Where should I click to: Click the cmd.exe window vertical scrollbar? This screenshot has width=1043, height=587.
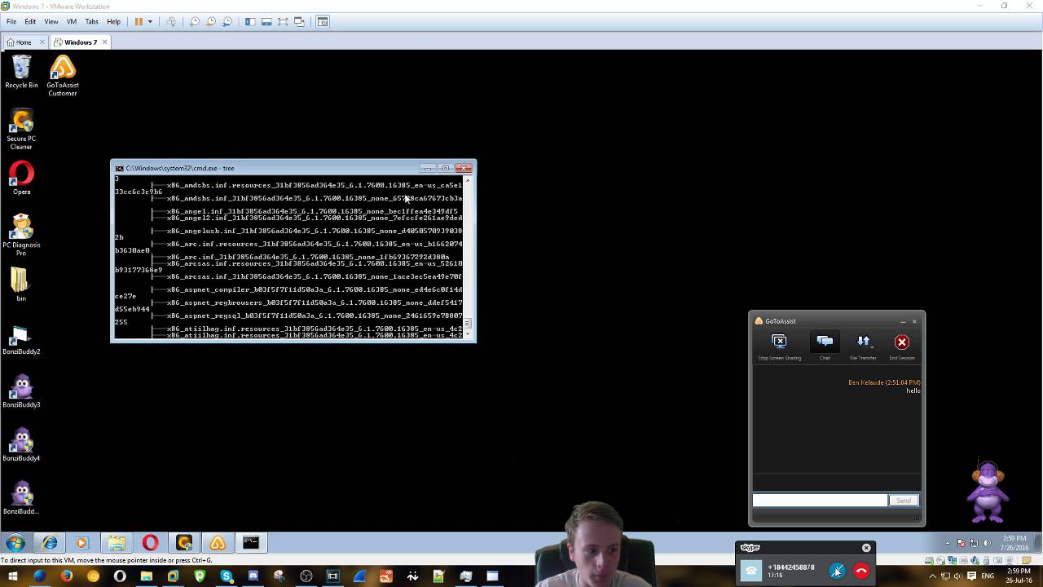click(x=468, y=257)
